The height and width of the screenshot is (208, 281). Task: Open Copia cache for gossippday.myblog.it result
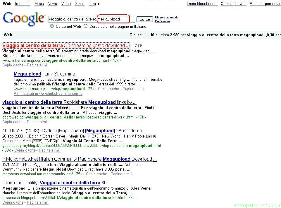tap(25, 150)
